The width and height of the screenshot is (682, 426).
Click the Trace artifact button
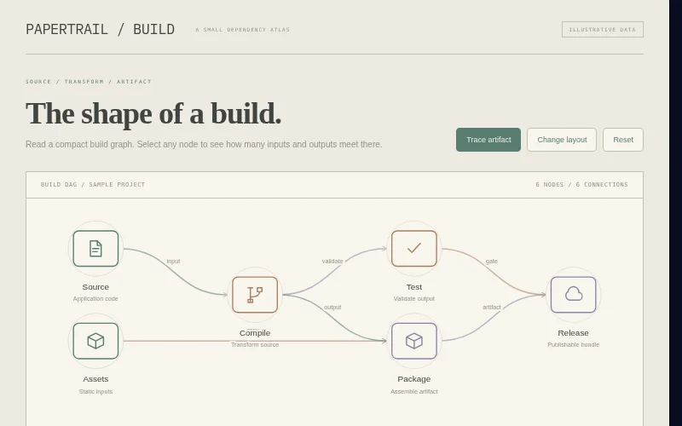(x=488, y=140)
